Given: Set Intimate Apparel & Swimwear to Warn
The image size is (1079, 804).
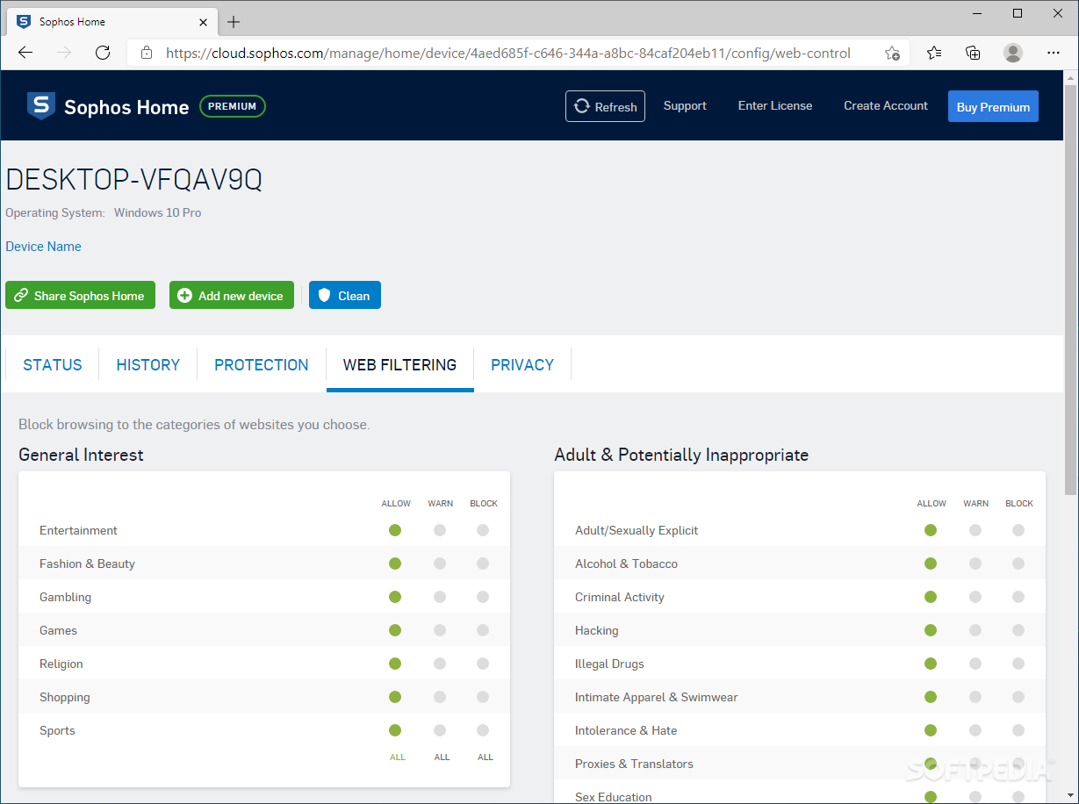Looking at the screenshot, I should 975,697.
